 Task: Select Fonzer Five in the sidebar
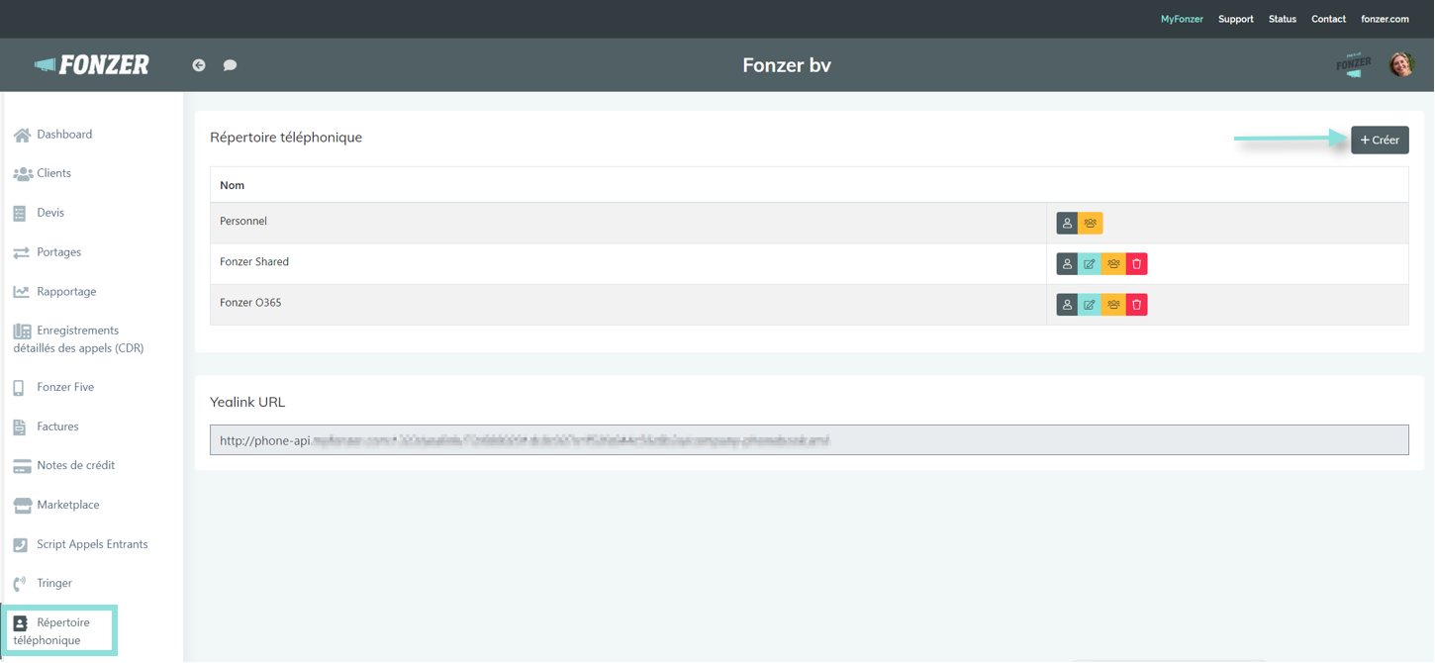click(x=54, y=387)
